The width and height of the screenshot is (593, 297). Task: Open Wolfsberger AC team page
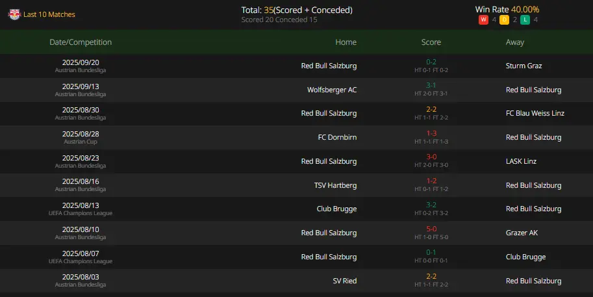point(332,90)
